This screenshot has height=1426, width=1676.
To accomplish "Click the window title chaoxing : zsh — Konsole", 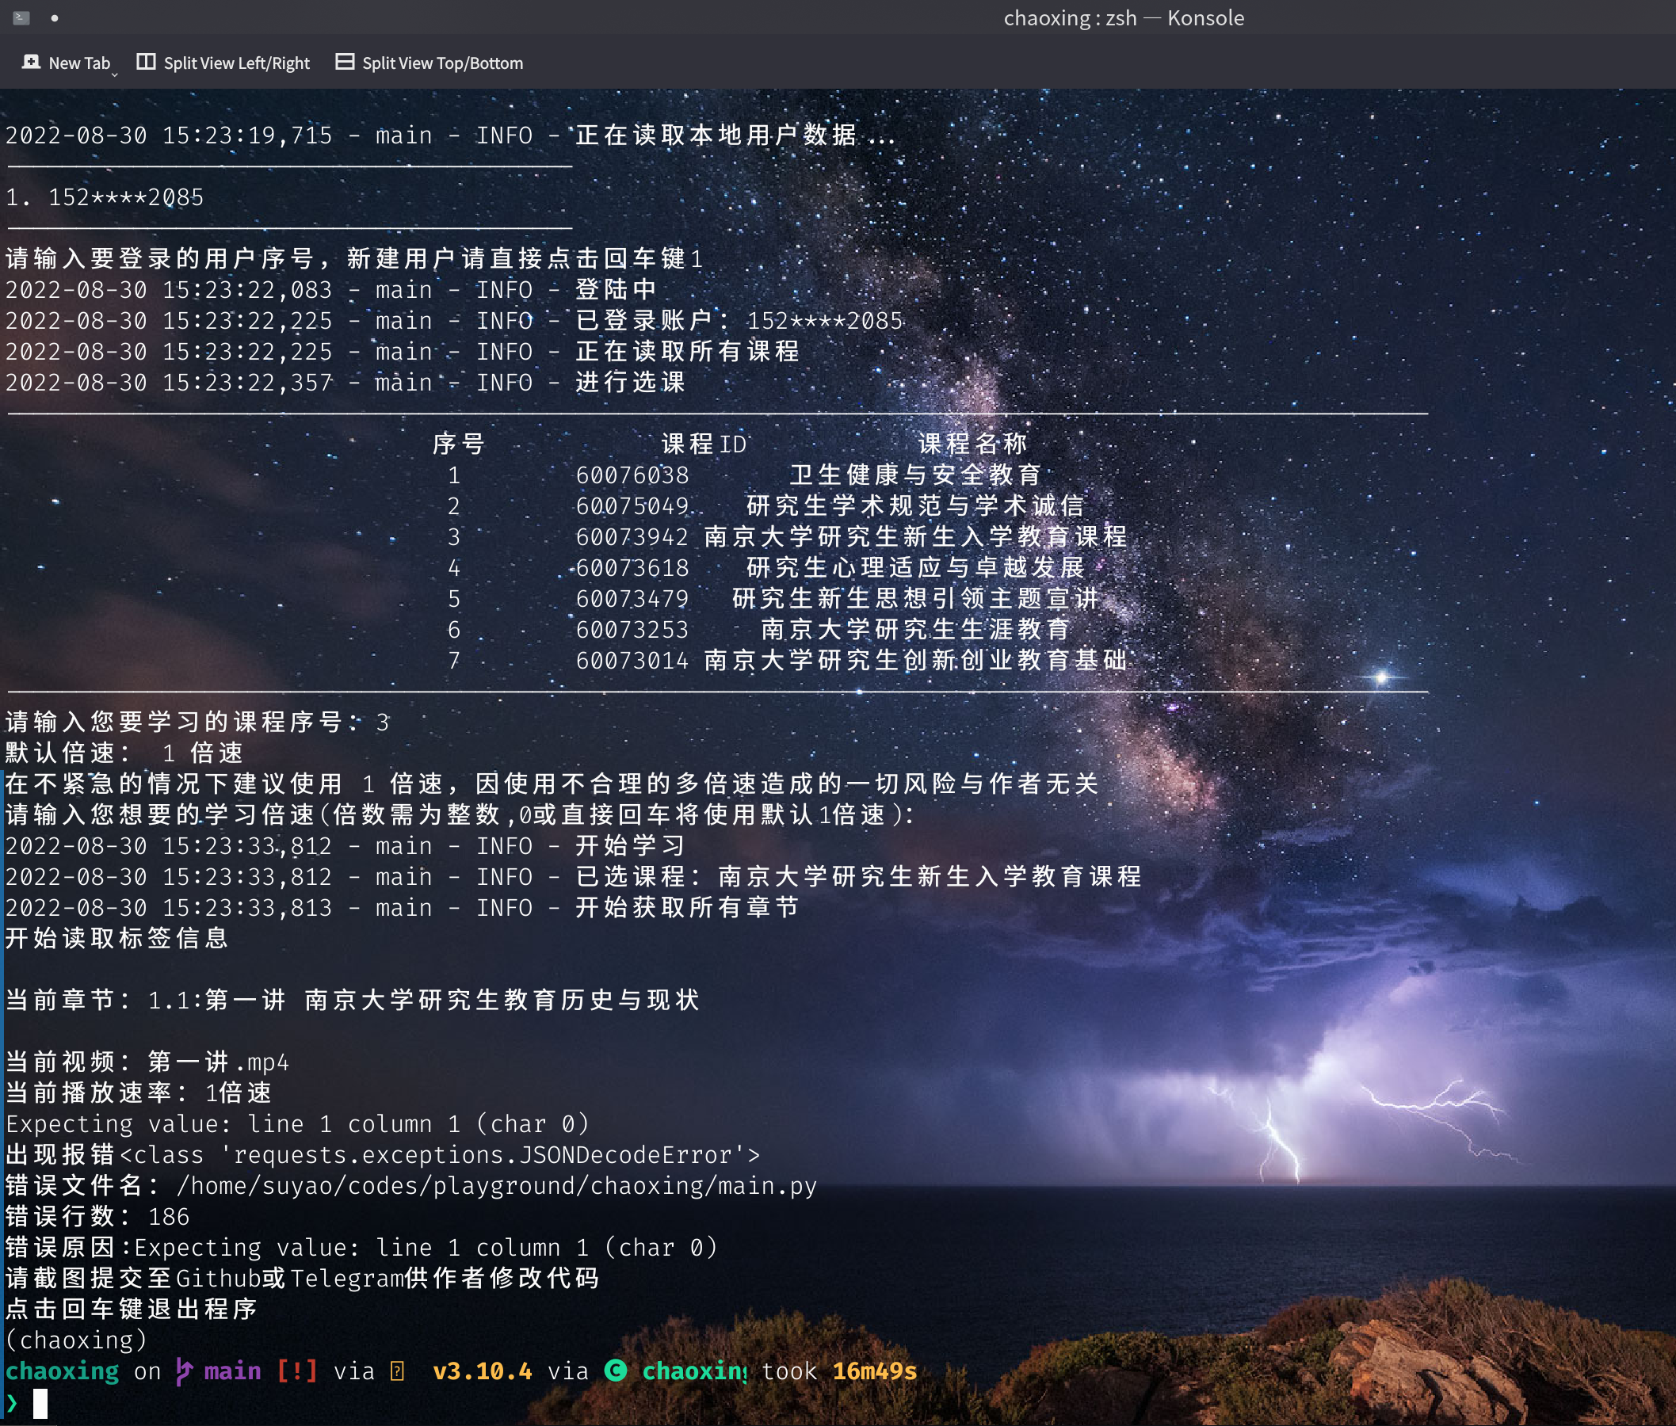I will [x=1124, y=17].
